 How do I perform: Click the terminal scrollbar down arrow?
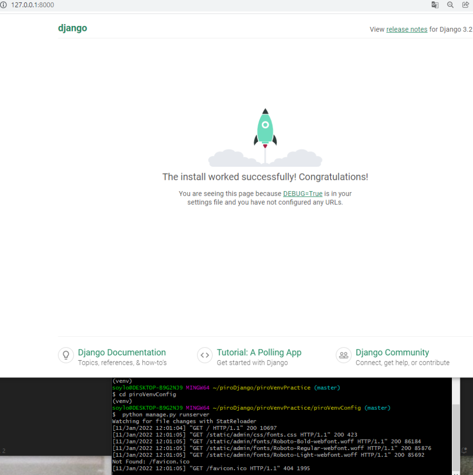click(x=456, y=473)
